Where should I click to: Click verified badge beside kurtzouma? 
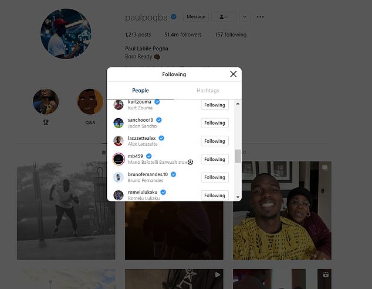point(157,102)
